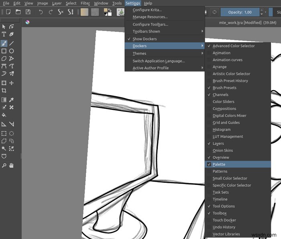Screen dimensions: 281x239
Task: Enable the Histogram docker
Action: point(238,130)
